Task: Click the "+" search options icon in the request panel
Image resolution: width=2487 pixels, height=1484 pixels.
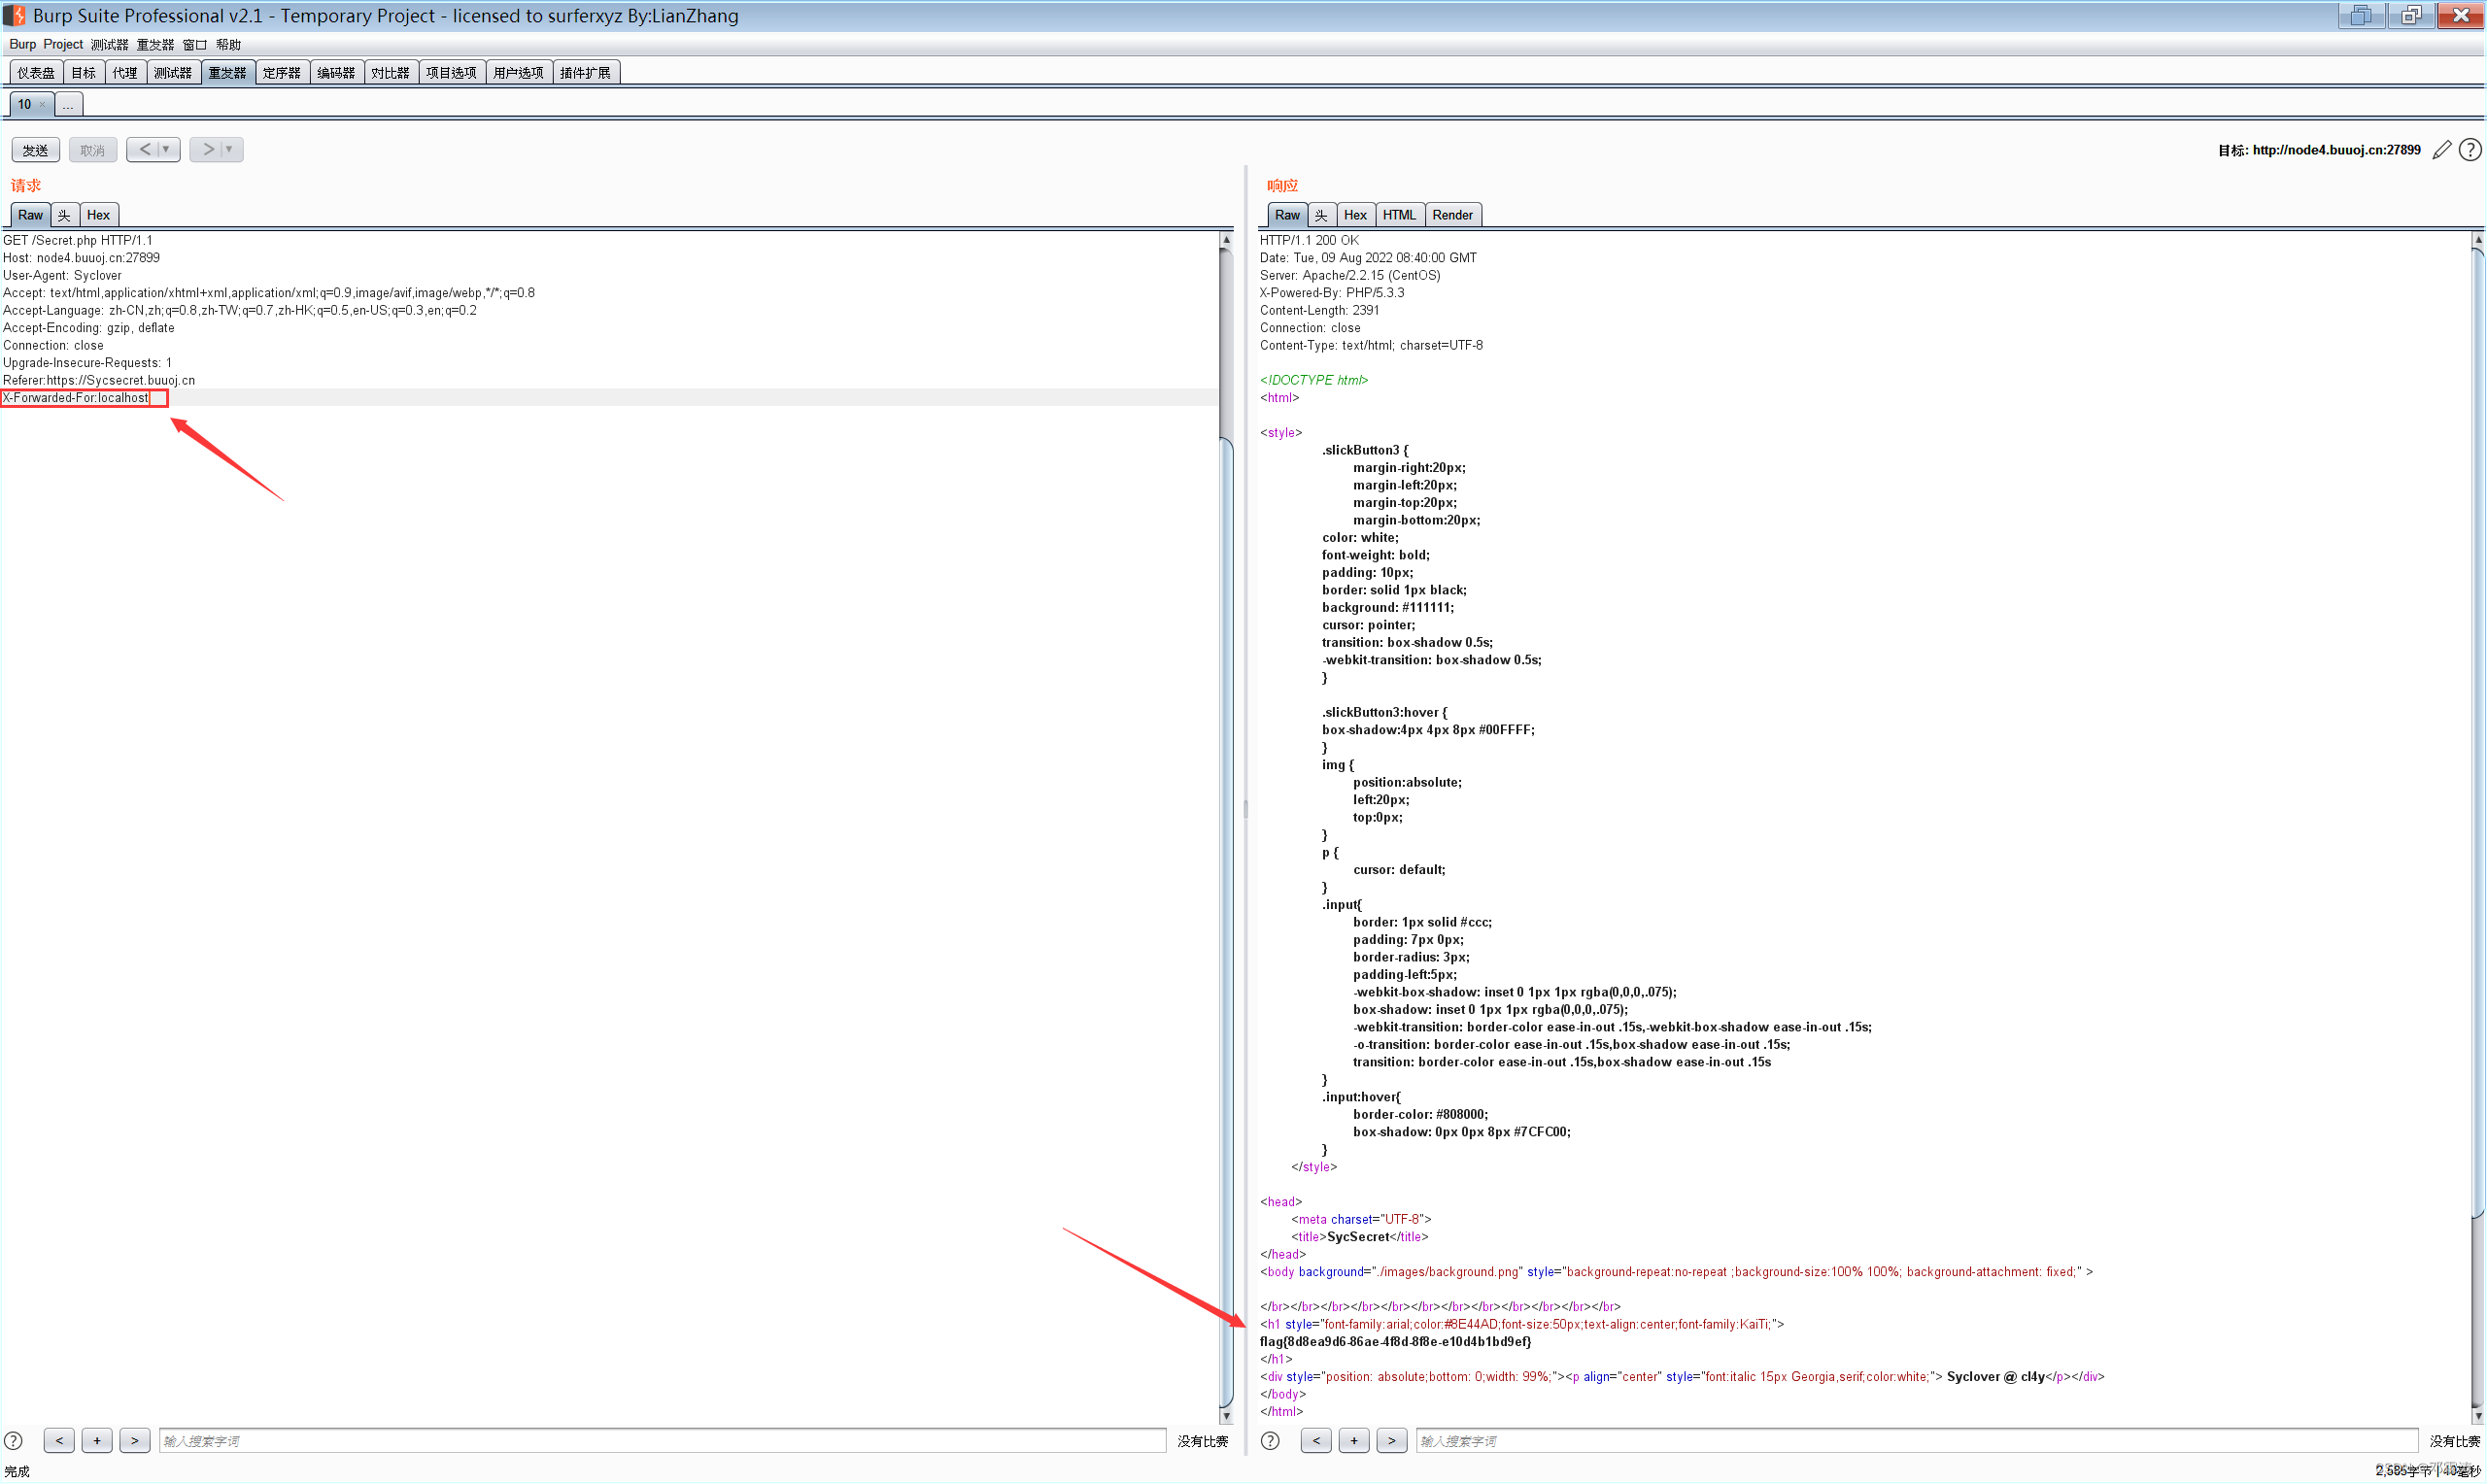Action: click(x=96, y=1440)
